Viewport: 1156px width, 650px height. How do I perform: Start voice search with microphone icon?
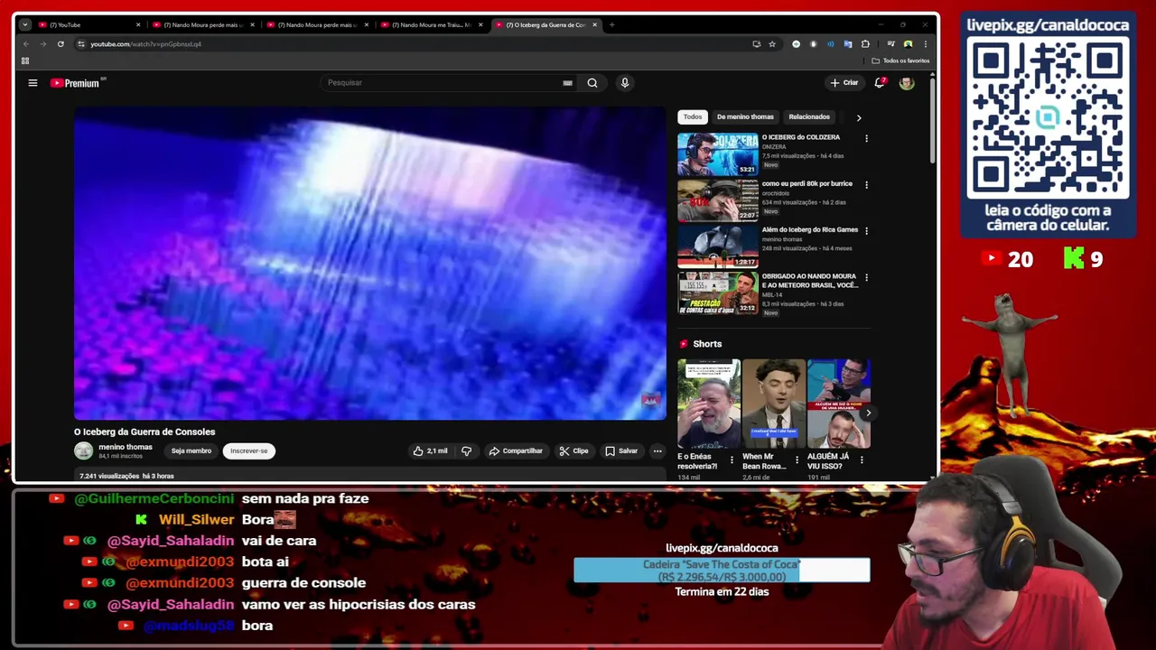pyautogui.click(x=624, y=83)
